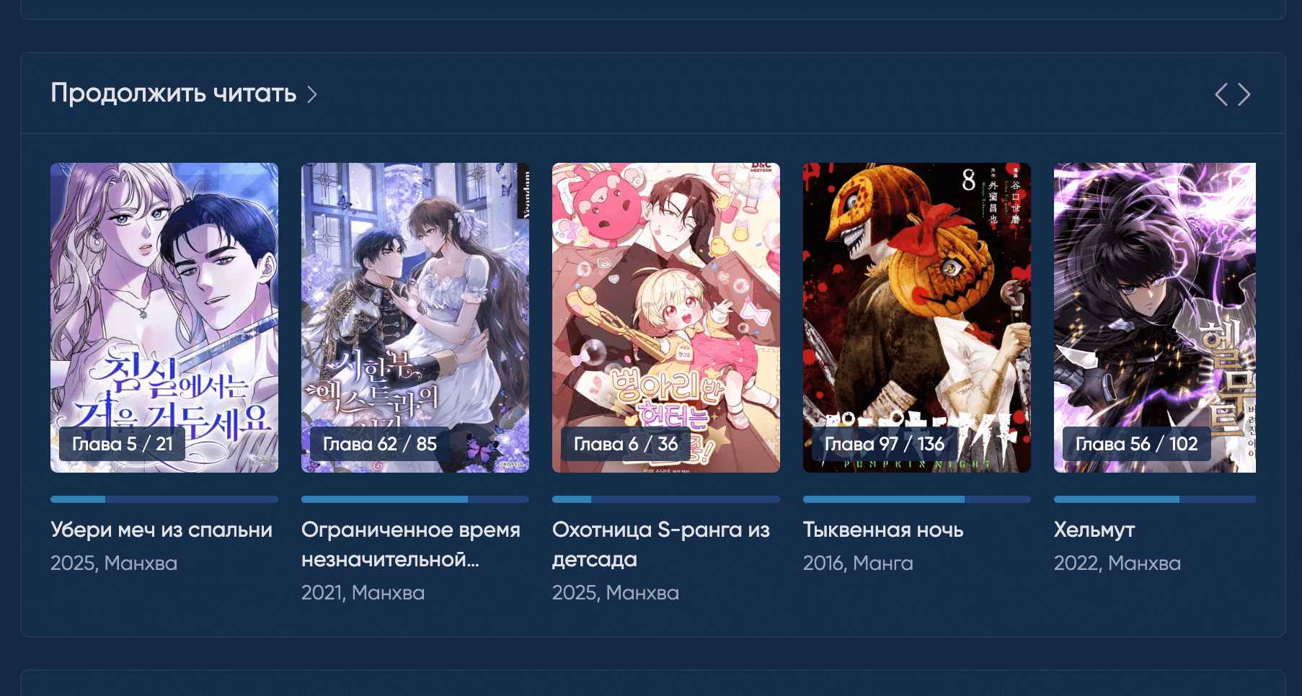Image resolution: width=1302 pixels, height=696 pixels.
Task: Click the 'Глава 56 / 102' badge
Action: (1137, 444)
